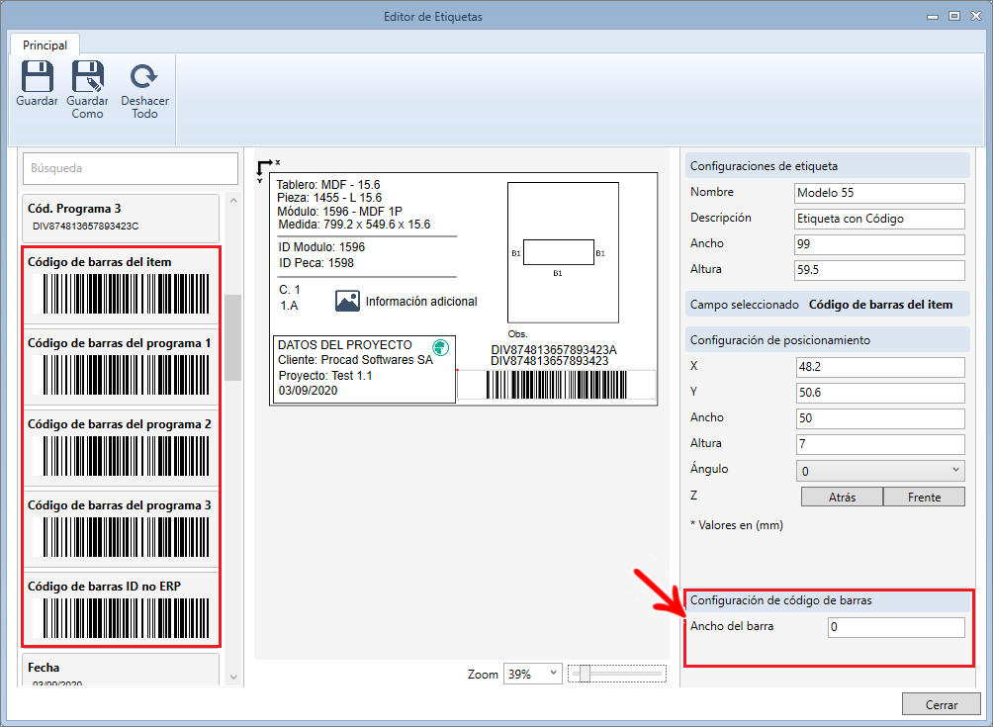
Task: Select the DIV874813657893423A text
Action: click(554, 349)
